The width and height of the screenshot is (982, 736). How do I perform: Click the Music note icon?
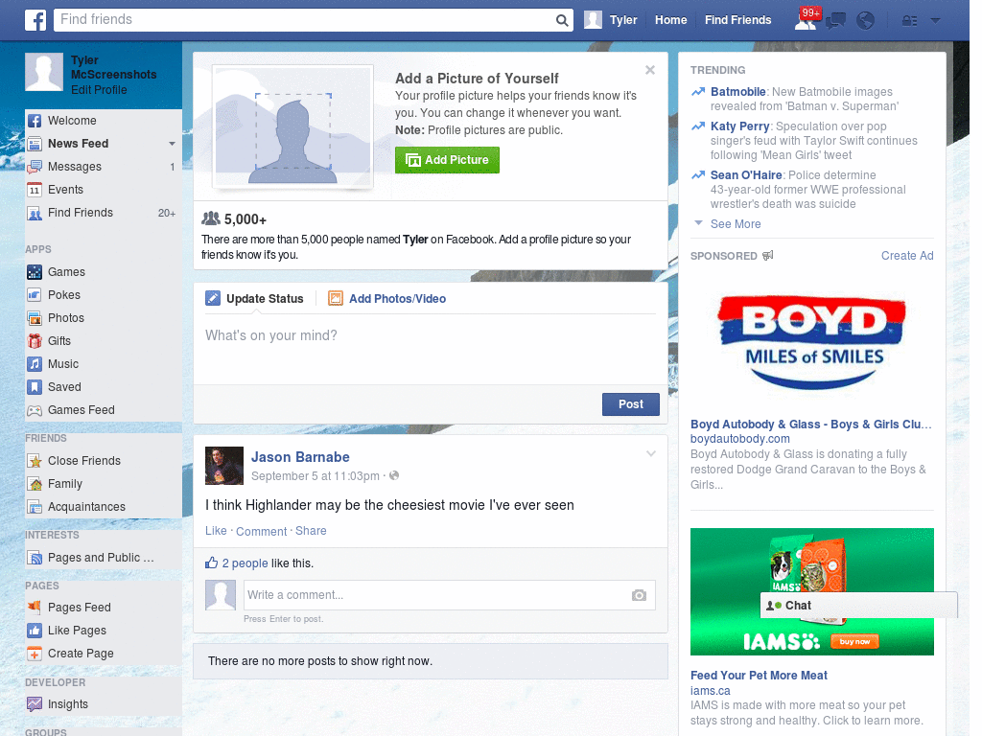click(x=35, y=364)
